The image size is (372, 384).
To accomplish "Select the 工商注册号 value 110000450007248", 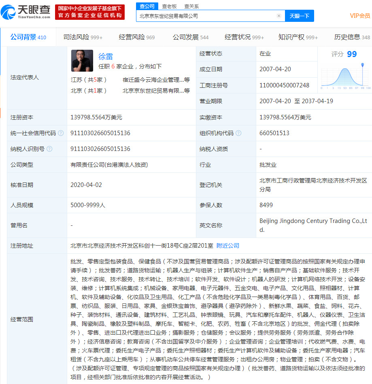I will [284, 85].
